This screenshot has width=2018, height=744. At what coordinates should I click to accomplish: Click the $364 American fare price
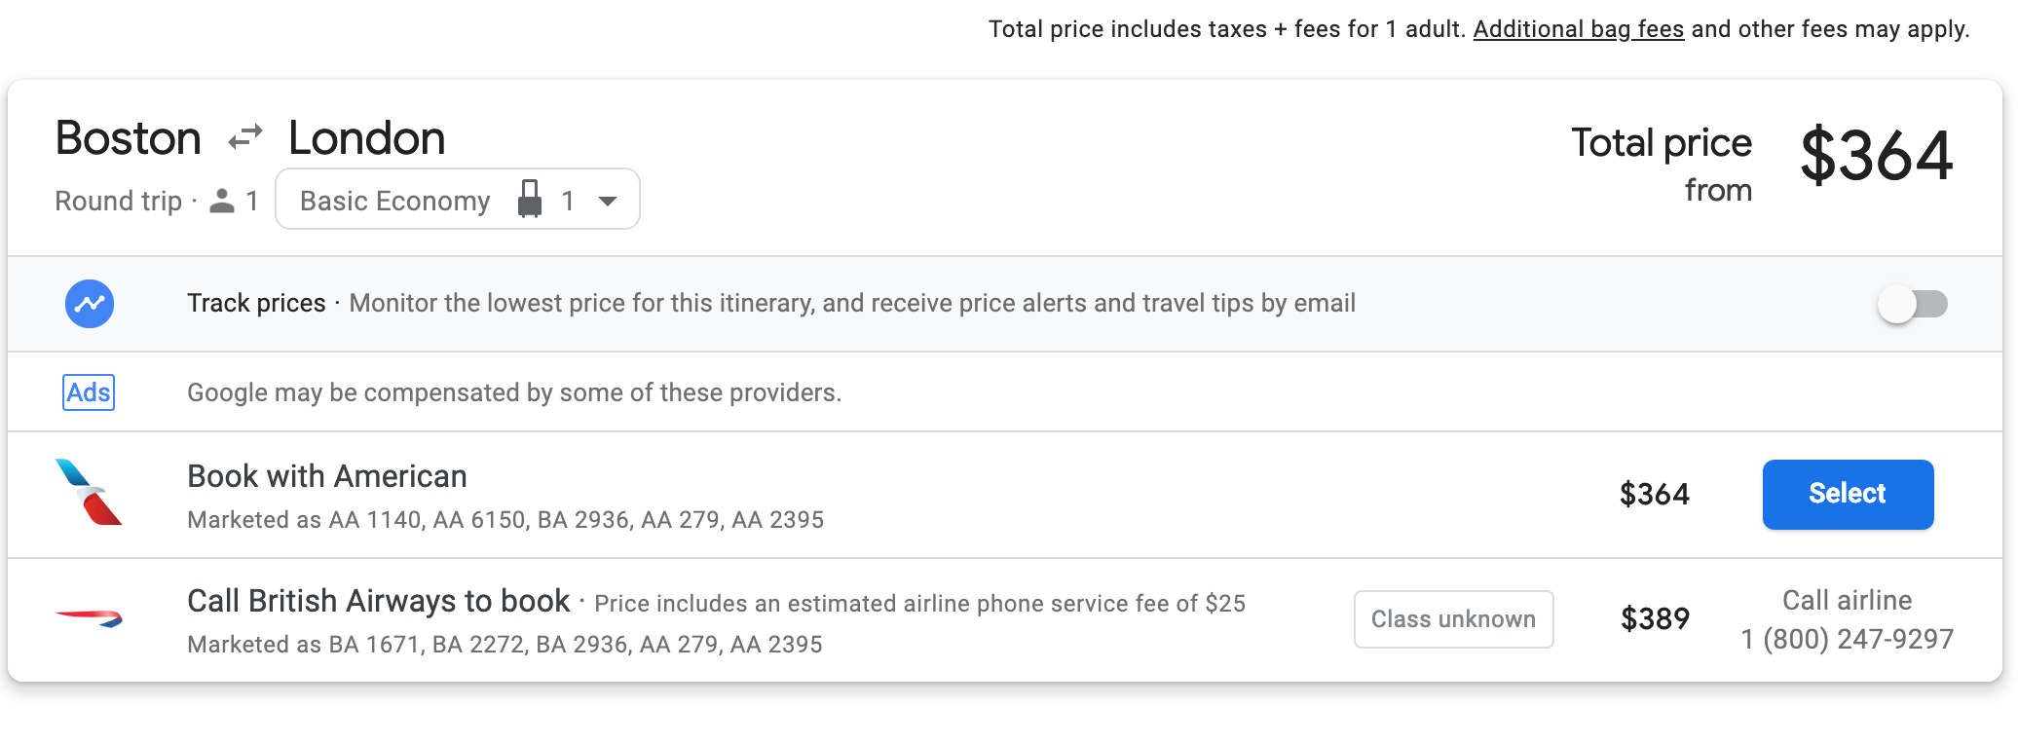tap(1654, 495)
